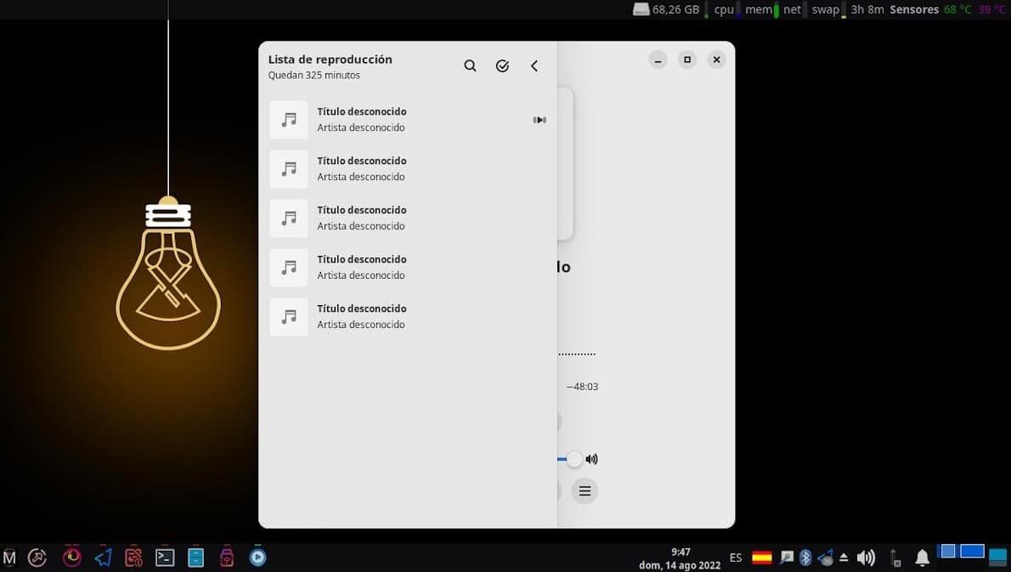Open the Bluetooth tray icon

click(x=805, y=558)
